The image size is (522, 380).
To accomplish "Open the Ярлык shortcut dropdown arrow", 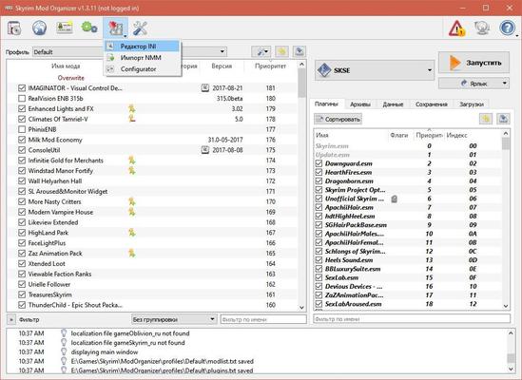I will pos(505,84).
